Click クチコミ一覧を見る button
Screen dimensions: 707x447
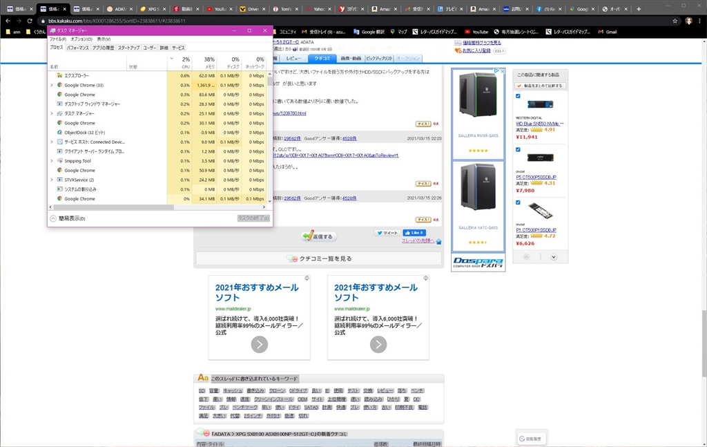point(319,259)
